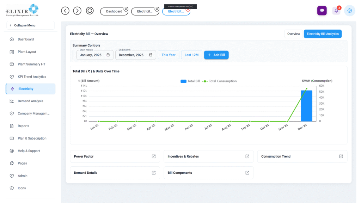This screenshot has width=361, height=203.
Task: Close the Dashboard tab
Action: pos(126,9)
